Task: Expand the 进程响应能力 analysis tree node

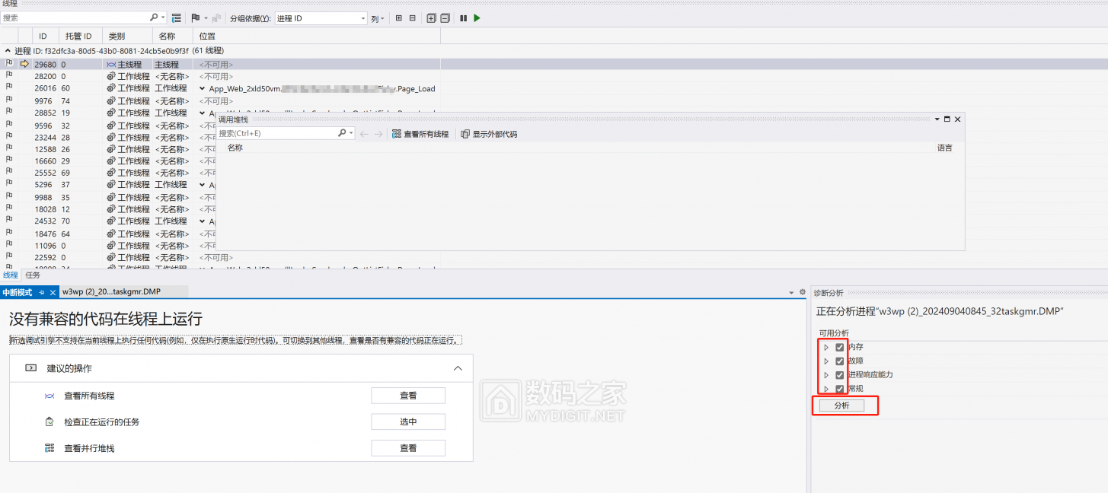Action: click(826, 375)
